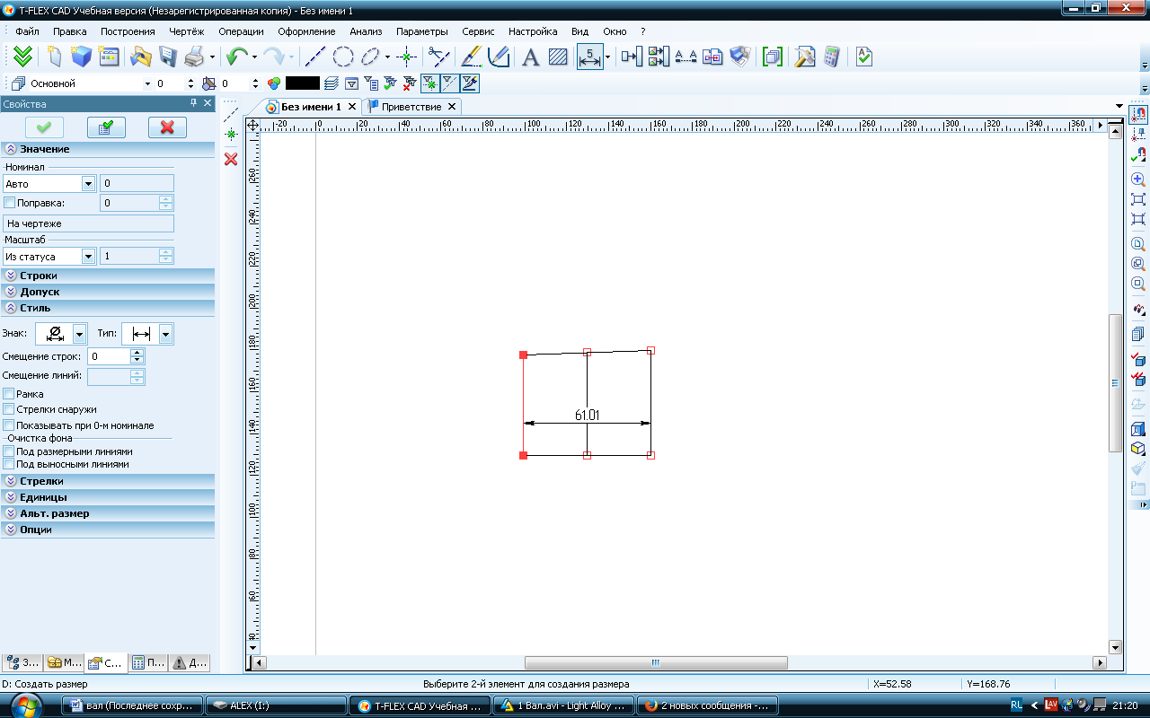Select the Sketch tool icon
The height and width of the screenshot is (718, 1150).
(x=499, y=57)
